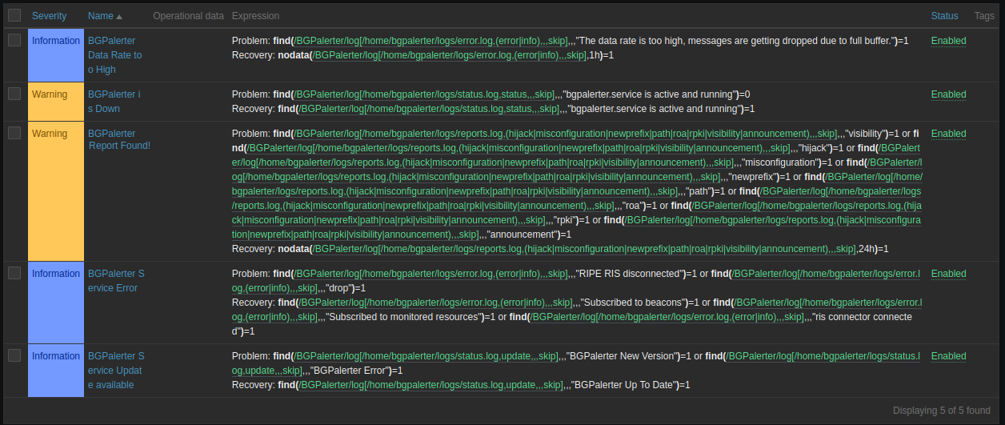
Task: Mark the BGPalerter Service Error row checkbox
Action: pos(14,273)
